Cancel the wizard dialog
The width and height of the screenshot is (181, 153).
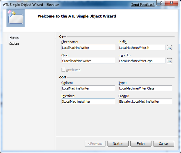coord(164,143)
